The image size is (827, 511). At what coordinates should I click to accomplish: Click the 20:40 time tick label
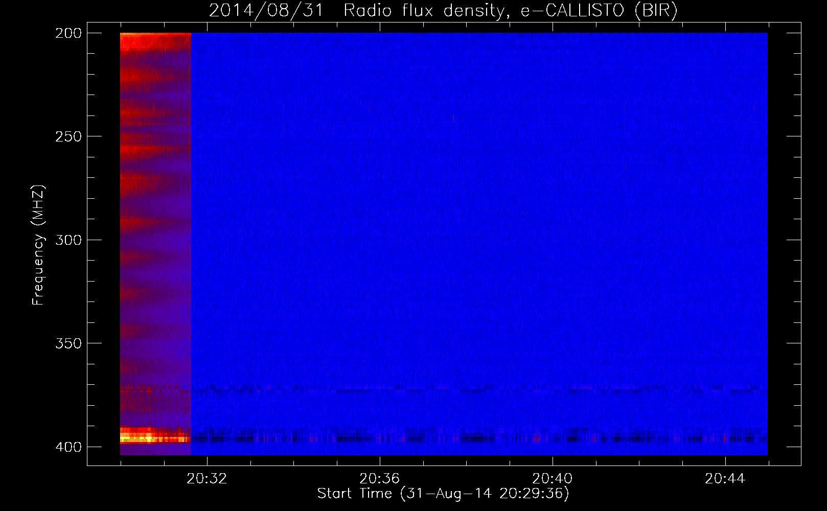[x=552, y=479]
